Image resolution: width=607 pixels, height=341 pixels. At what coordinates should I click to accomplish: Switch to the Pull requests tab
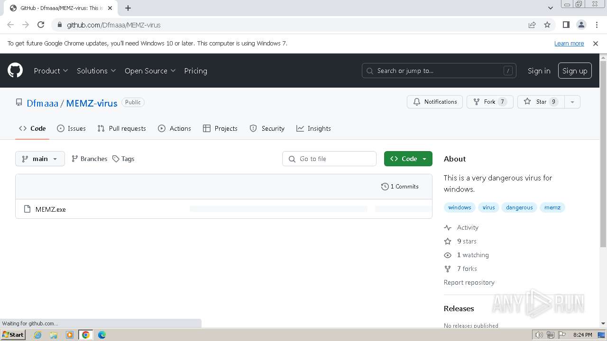tap(121, 128)
